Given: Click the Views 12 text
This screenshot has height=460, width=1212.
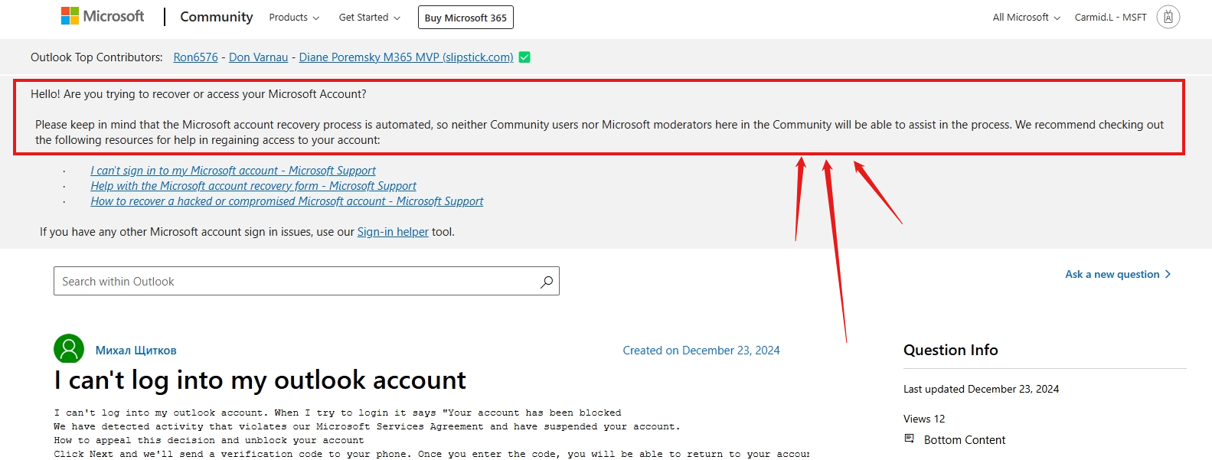Looking at the screenshot, I should (924, 419).
